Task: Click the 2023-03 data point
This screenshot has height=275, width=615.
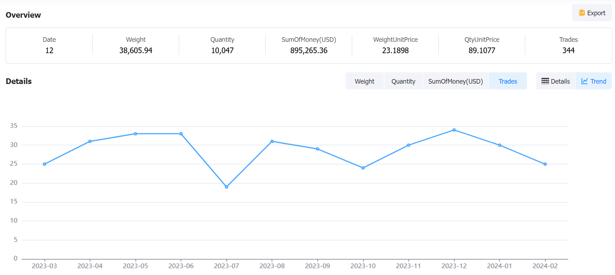Action: tap(44, 164)
